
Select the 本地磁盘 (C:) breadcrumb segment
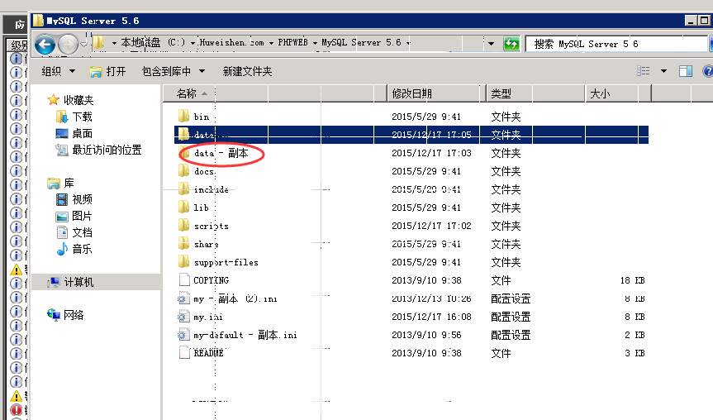click(x=153, y=42)
